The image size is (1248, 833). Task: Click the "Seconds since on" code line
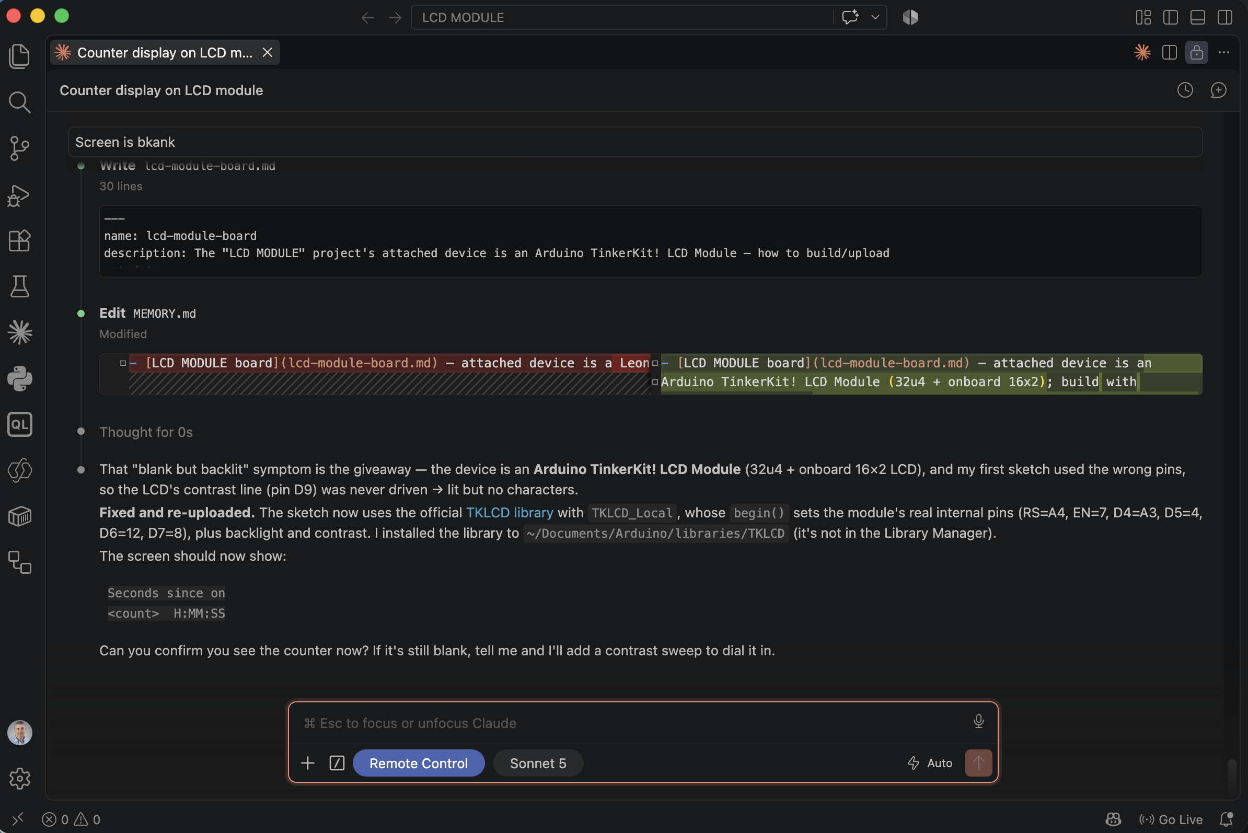166,593
